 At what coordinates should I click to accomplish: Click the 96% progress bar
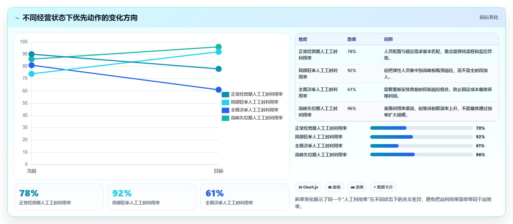pyautogui.click(x=421, y=155)
